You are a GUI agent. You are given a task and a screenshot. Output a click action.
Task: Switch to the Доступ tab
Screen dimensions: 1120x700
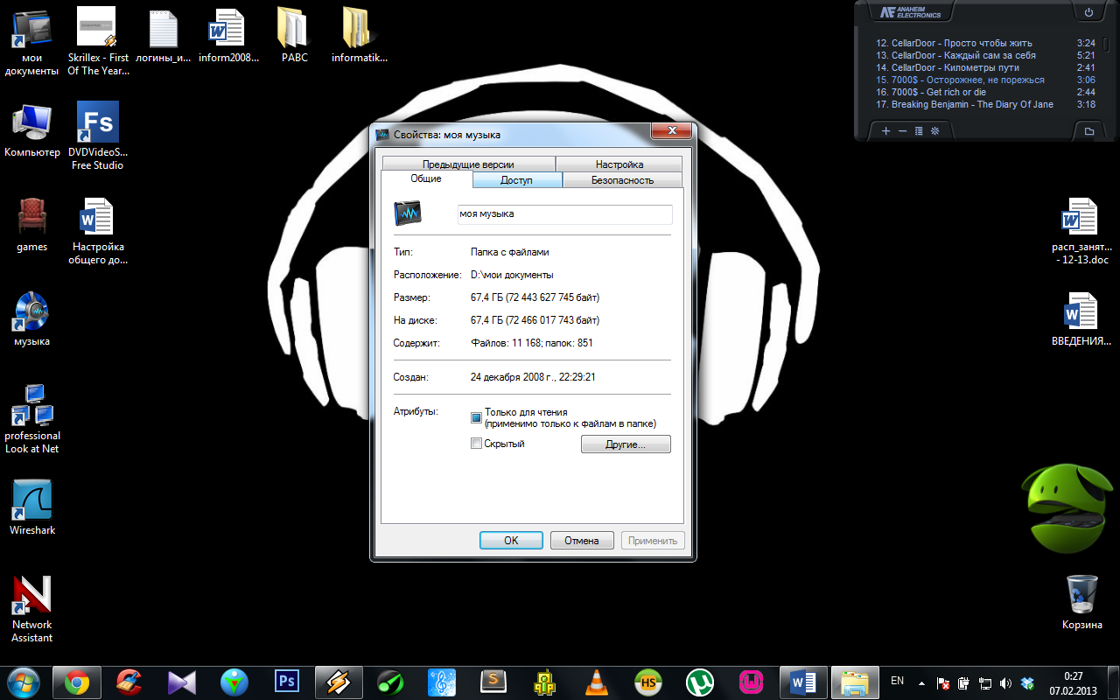516,179
